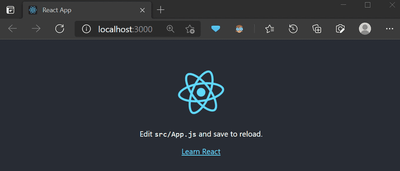
Task: Add this page to favorites
Action: 190,29
